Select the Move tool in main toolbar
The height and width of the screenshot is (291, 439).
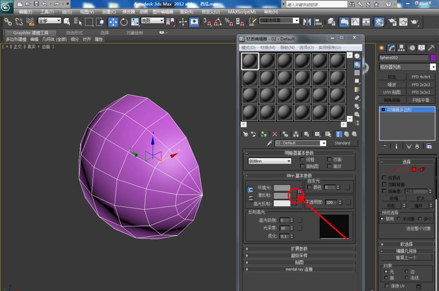point(113,22)
